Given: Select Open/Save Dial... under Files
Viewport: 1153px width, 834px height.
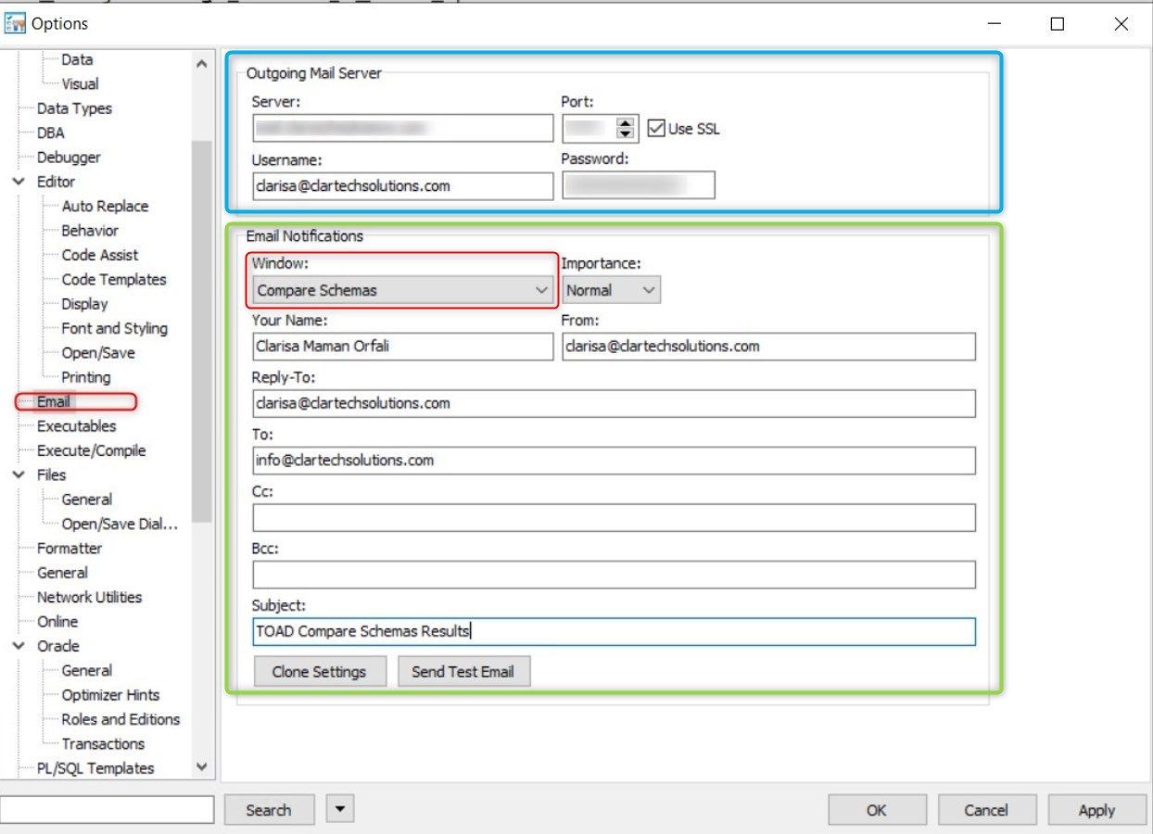Looking at the screenshot, I should [x=120, y=524].
